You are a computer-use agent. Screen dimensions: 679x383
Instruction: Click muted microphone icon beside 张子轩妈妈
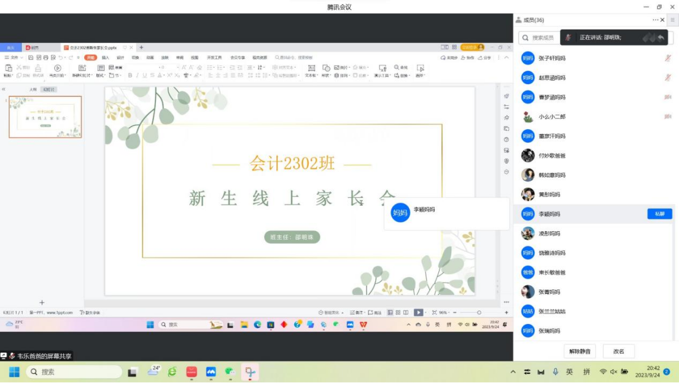[667, 58]
